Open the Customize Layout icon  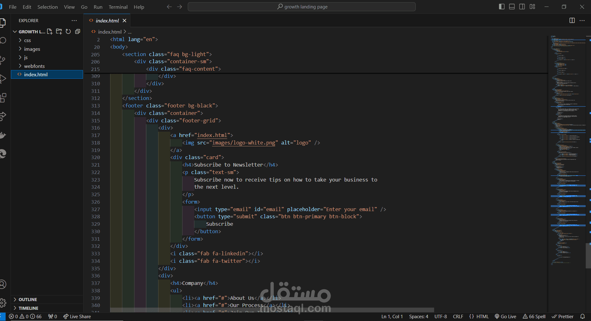pyautogui.click(x=532, y=7)
